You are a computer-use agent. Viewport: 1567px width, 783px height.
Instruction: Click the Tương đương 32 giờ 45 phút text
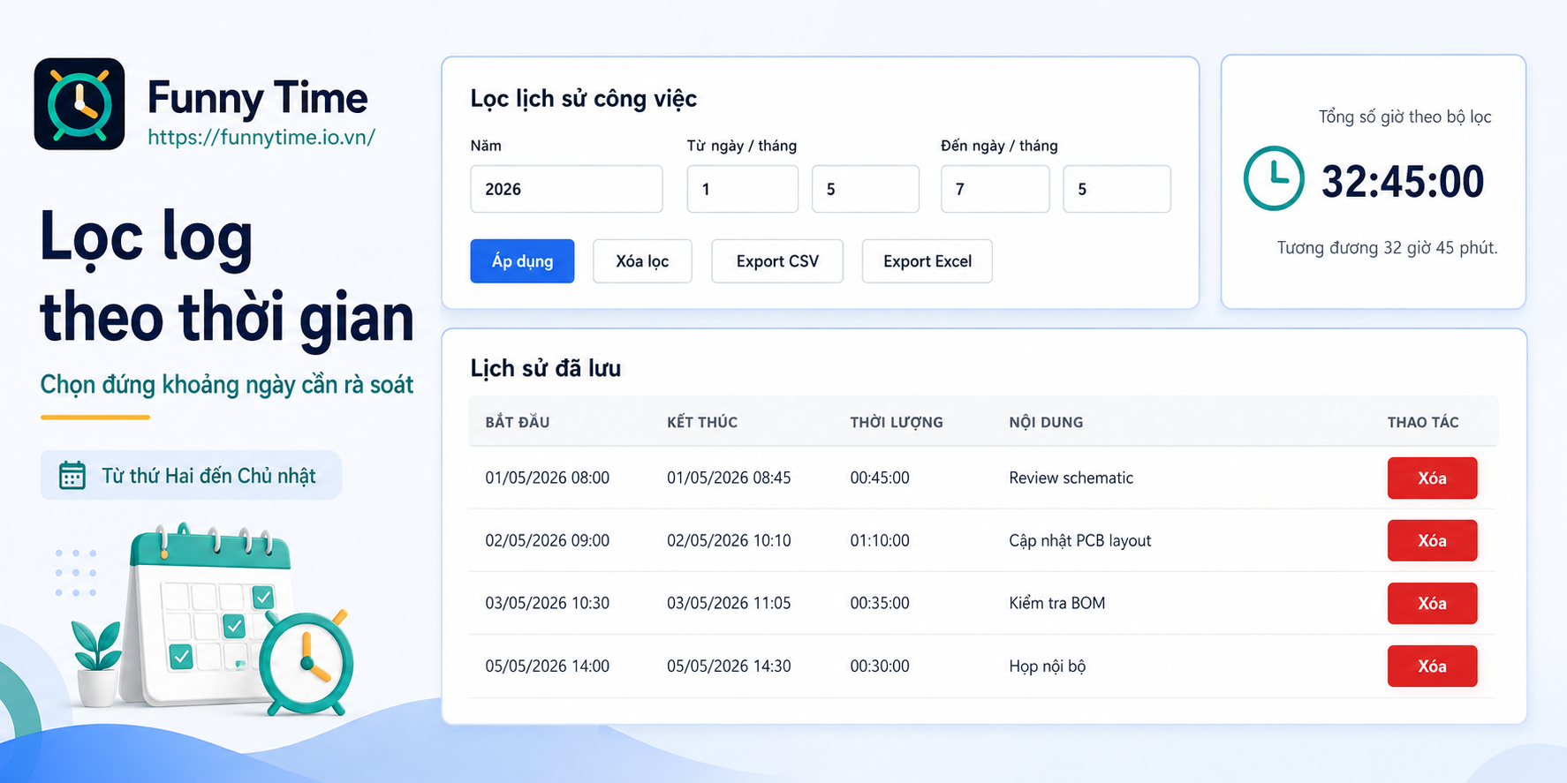1387,248
